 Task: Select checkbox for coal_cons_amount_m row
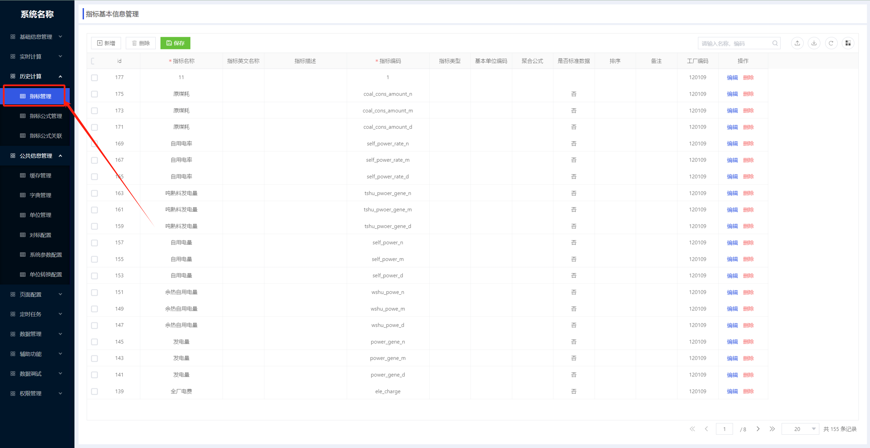pyautogui.click(x=95, y=111)
